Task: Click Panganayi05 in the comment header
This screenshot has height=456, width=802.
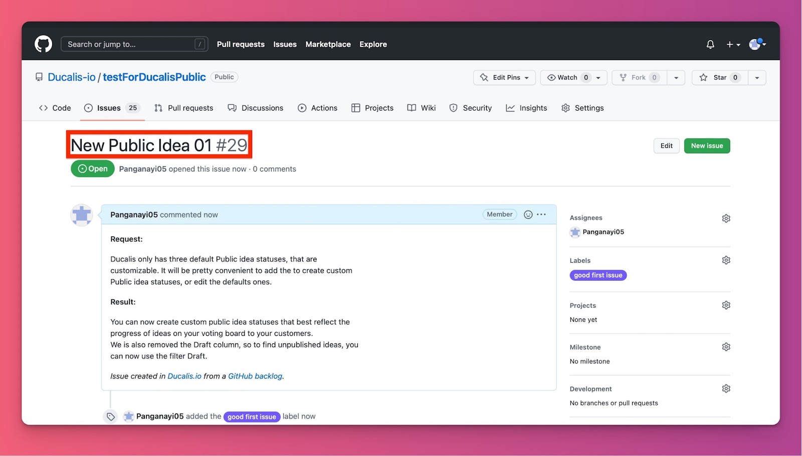Action: pyautogui.click(x=134, y=215)
